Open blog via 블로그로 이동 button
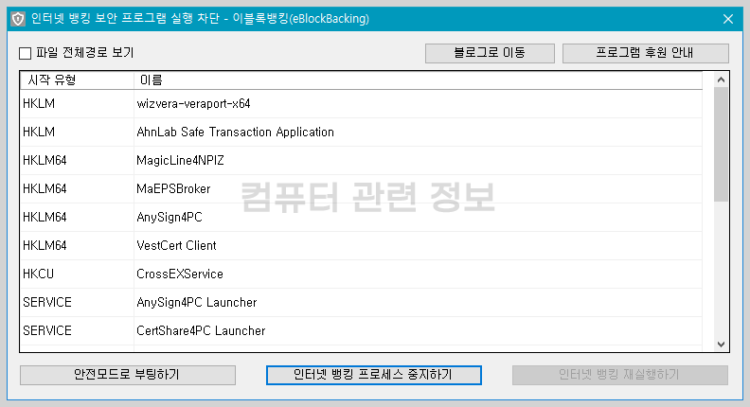750x407 pixels. coord(490,53)
